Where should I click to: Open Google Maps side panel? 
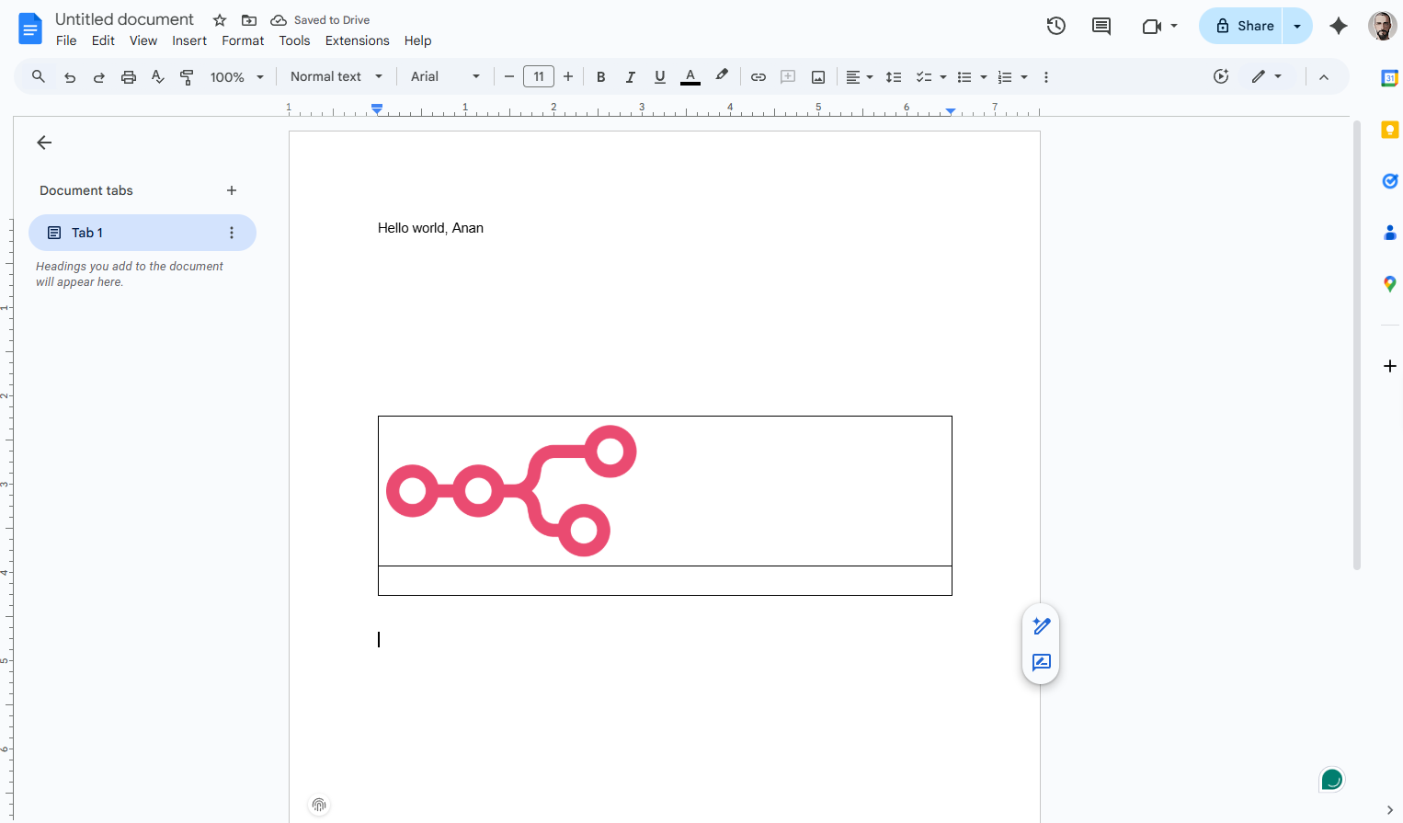[x=1390, y=284]
